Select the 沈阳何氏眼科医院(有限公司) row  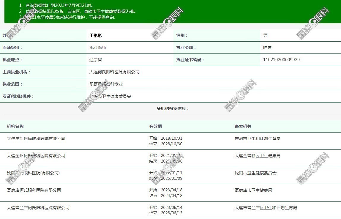(x=33, y=173)
